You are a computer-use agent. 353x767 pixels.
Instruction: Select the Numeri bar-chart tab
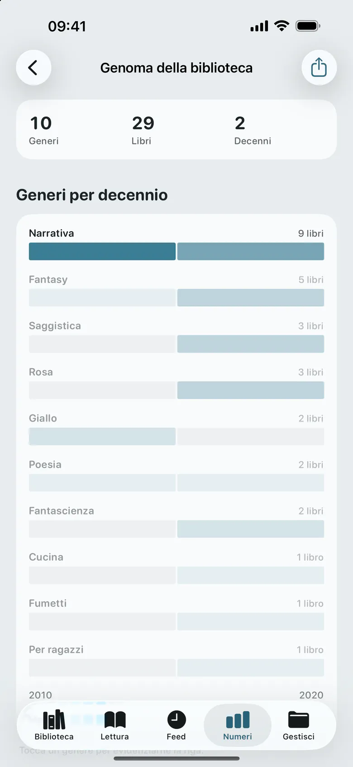(238, 725)
